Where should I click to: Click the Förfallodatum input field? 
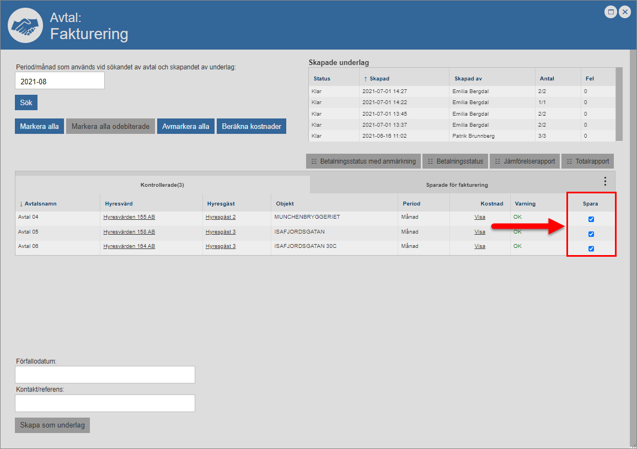105,375
